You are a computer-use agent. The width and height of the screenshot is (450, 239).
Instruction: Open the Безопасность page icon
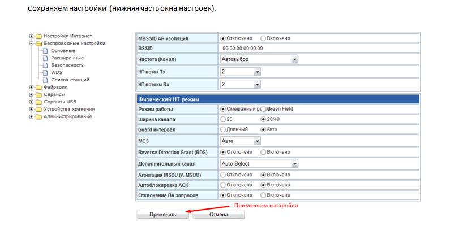(45, 66)
